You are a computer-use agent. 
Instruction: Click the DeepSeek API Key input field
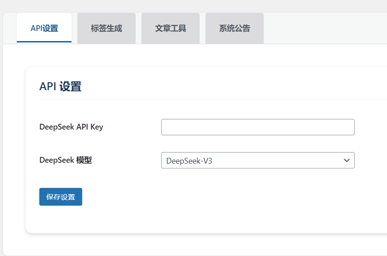(258, 127)
